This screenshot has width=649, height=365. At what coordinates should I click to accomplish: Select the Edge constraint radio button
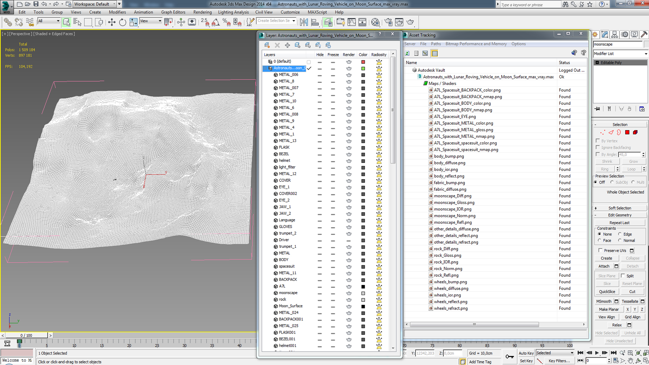(620, 234)
